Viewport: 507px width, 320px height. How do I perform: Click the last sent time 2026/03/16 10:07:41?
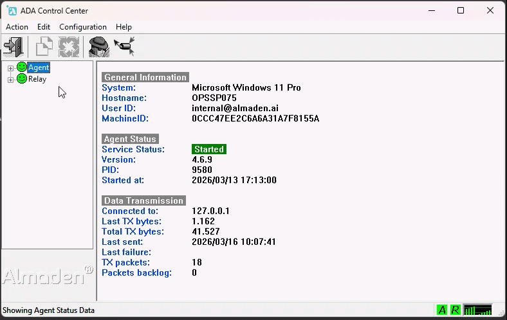click(234, 242)
